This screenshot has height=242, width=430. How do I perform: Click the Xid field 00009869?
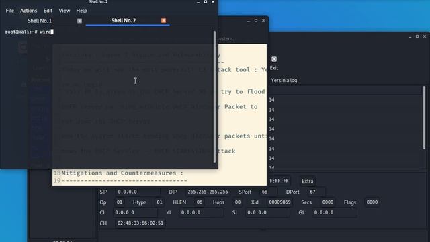coord(279,202)
